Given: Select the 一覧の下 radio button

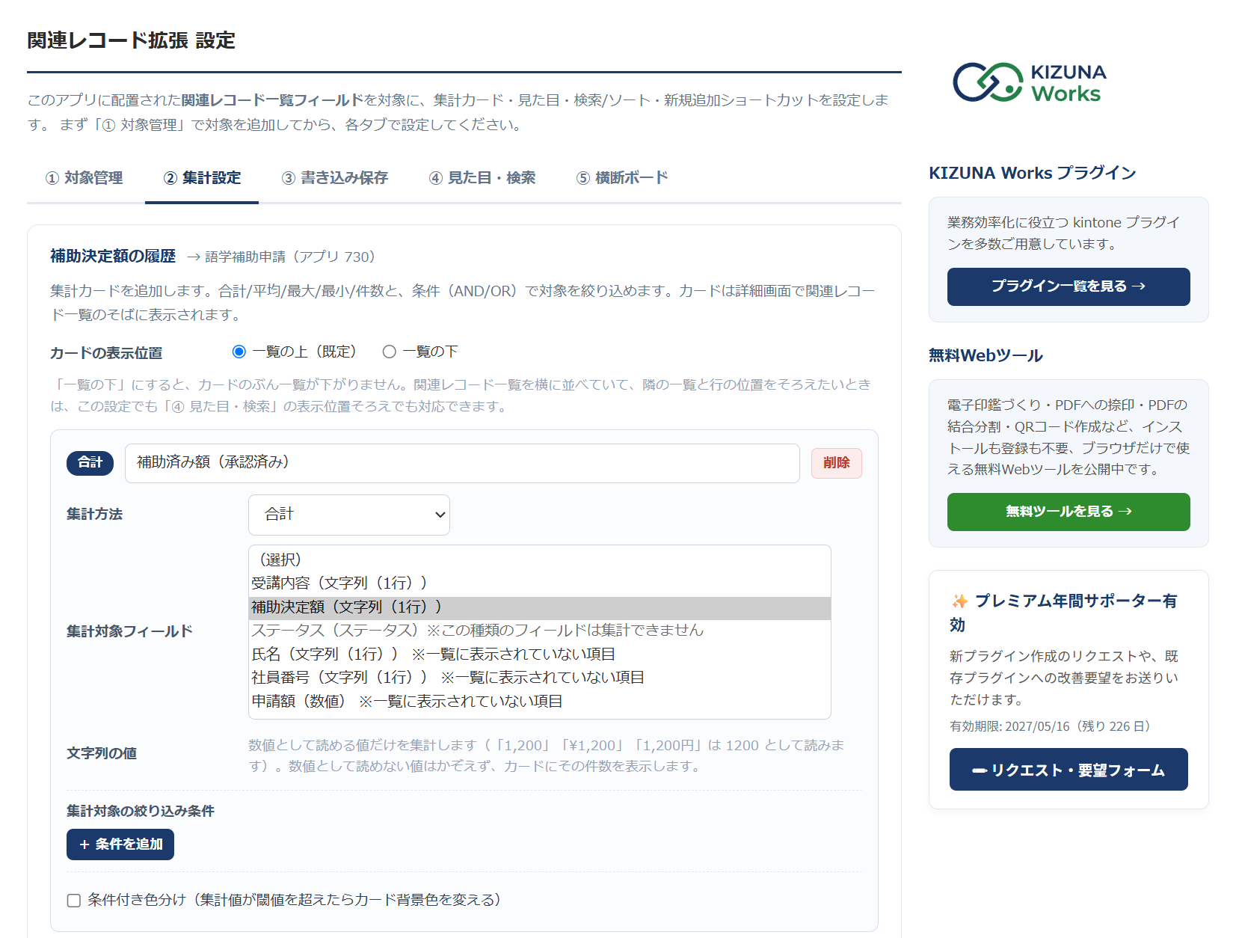Looking at the screenshot, I should (x=389, y=352).
